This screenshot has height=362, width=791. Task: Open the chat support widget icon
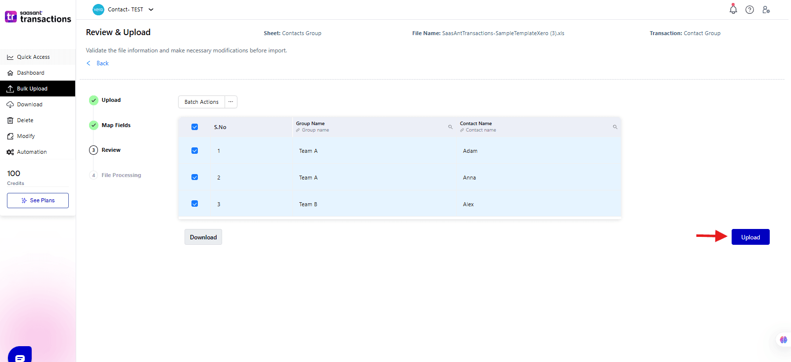coord(20,356)
